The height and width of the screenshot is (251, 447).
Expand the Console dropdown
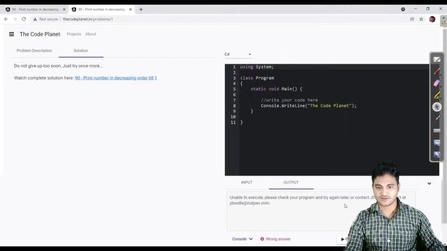pos(242,239)
